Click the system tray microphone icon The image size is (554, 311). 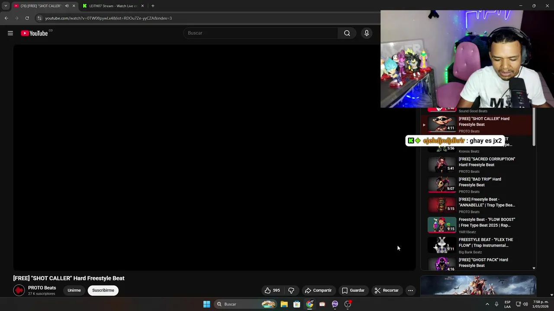click(496, 304)
